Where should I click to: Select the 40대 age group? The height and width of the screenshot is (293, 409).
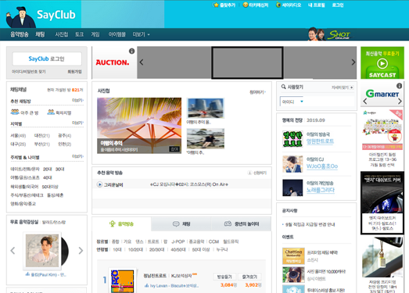click(x=47, y=178)
